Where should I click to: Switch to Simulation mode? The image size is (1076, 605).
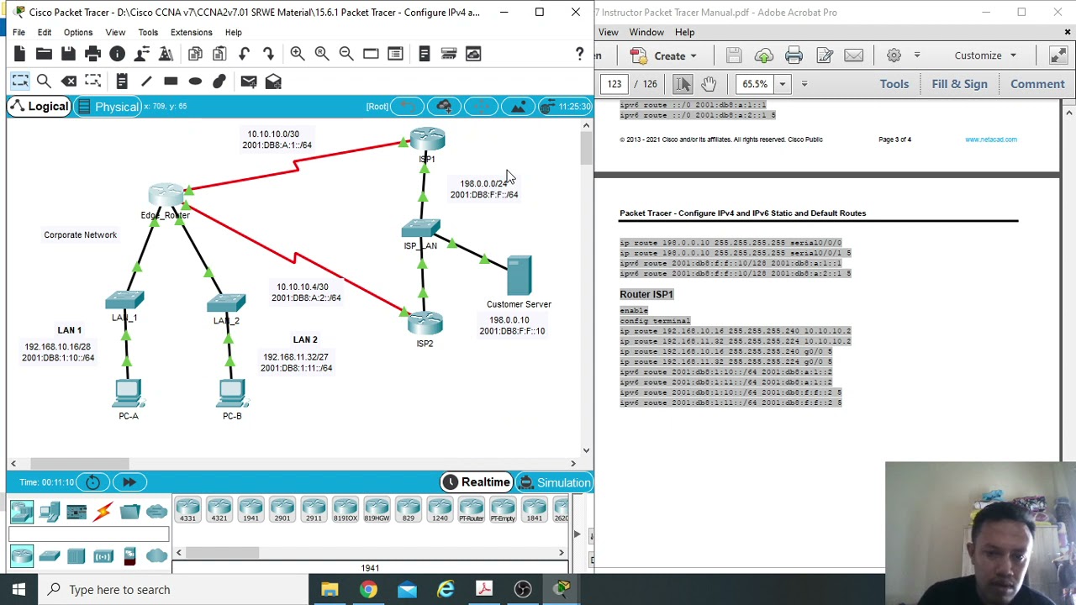click(x=554, y=482)
